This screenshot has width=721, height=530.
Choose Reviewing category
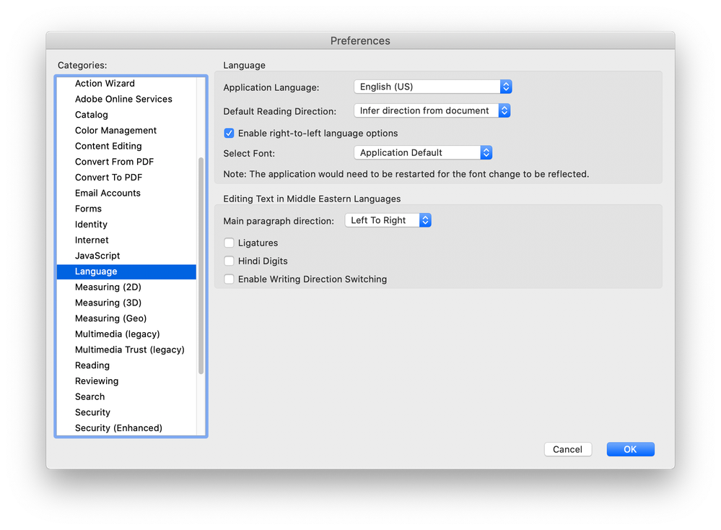click(126, 381)
